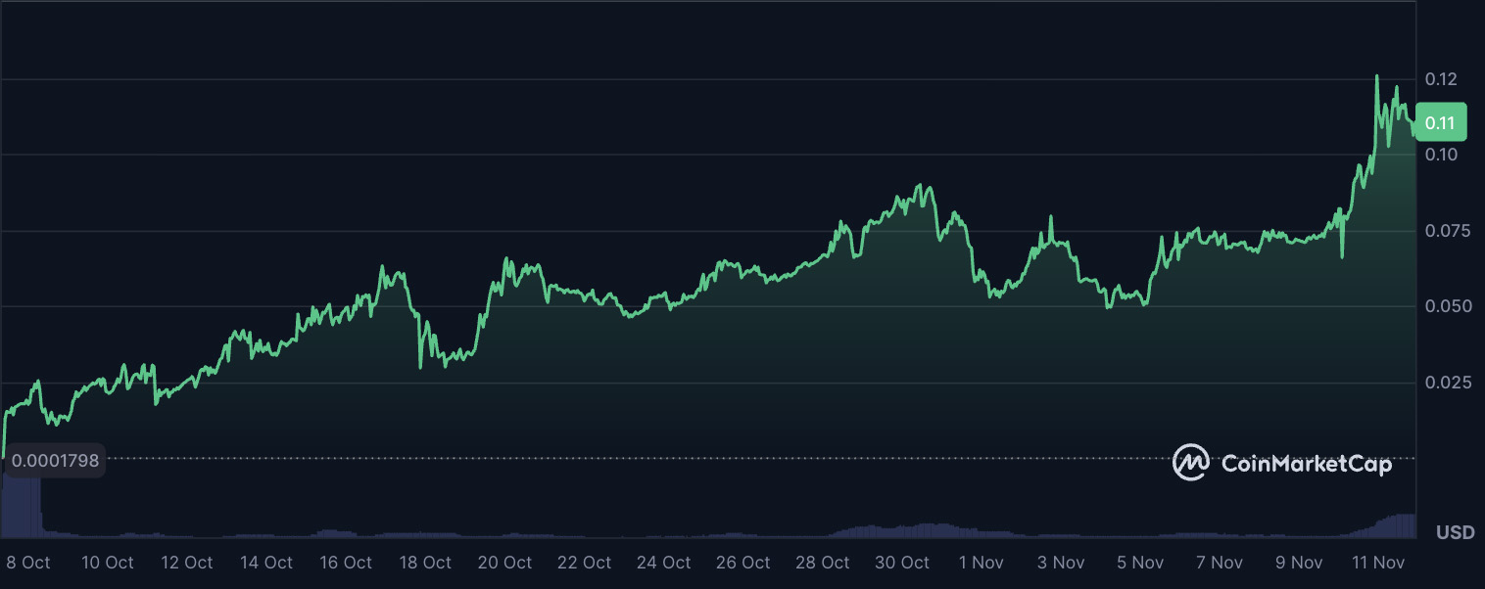The width and height of the screenshot is (1485, 589).
Task: Select the 1 Nov date label
Action: pos(981,563)
